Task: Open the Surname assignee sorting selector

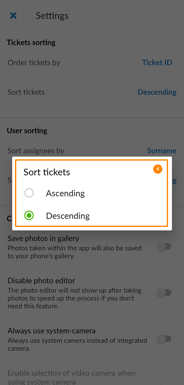Action: point(162,151)
